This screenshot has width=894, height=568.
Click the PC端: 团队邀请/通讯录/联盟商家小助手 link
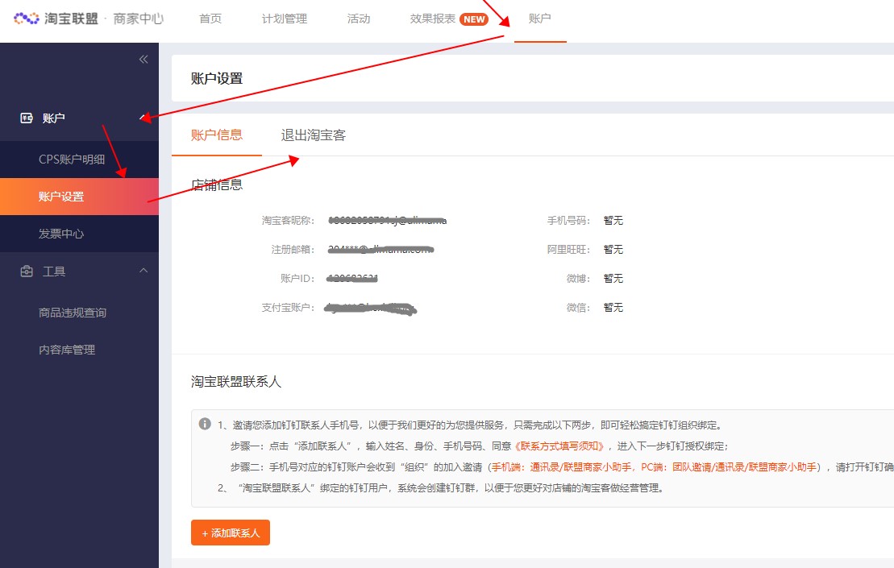point(729,467)
